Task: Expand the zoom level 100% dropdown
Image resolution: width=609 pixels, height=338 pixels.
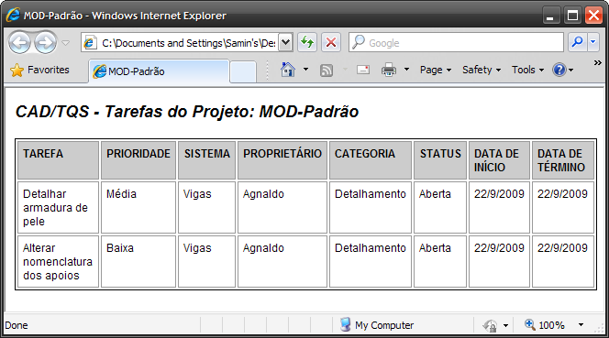Action: click(581, 325)
